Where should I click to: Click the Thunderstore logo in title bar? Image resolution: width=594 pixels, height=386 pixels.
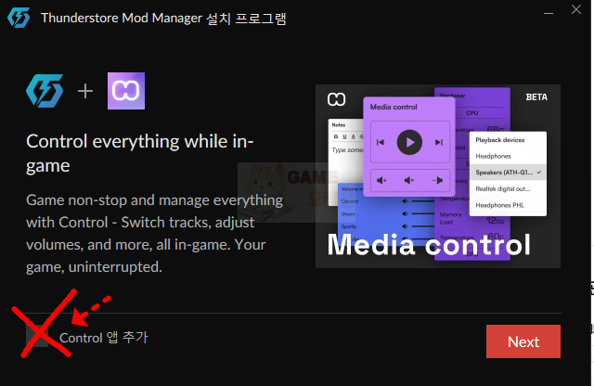click(19, 18)
